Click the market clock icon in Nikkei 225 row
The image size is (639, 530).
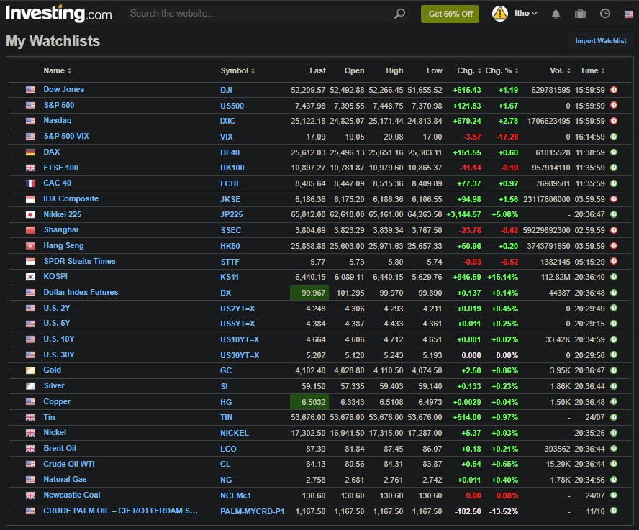[x=614, y=214]
